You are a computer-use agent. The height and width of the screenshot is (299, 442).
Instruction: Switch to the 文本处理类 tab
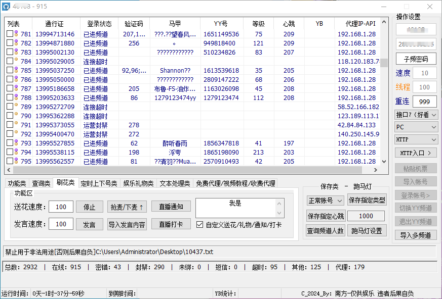click(175, 183)
